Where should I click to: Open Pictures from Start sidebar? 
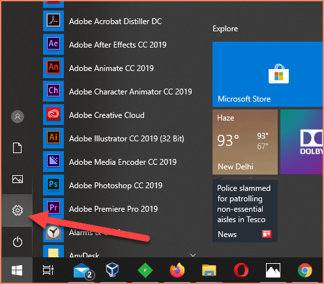[18, 179]
